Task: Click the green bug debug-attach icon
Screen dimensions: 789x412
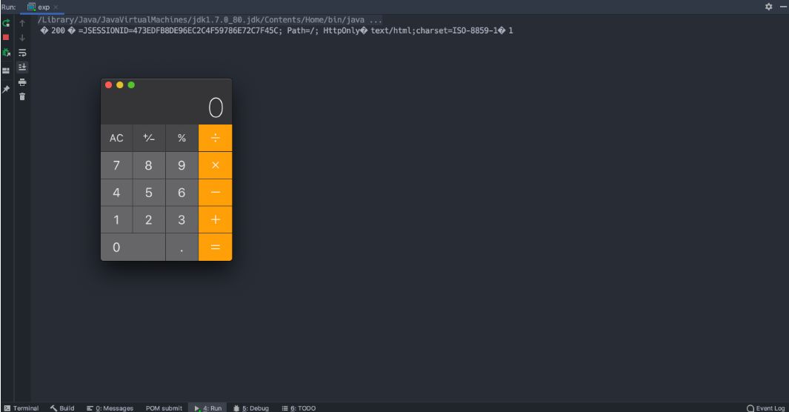Action: pyautogui.click(x=6, y=53)
